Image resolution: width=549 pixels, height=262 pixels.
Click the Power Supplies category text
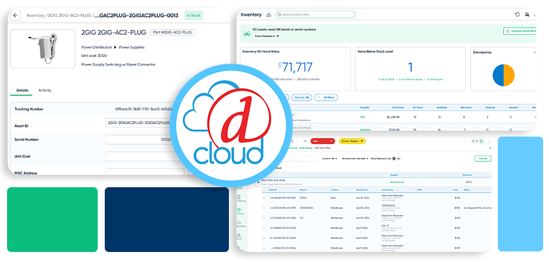tap(132, 47)
